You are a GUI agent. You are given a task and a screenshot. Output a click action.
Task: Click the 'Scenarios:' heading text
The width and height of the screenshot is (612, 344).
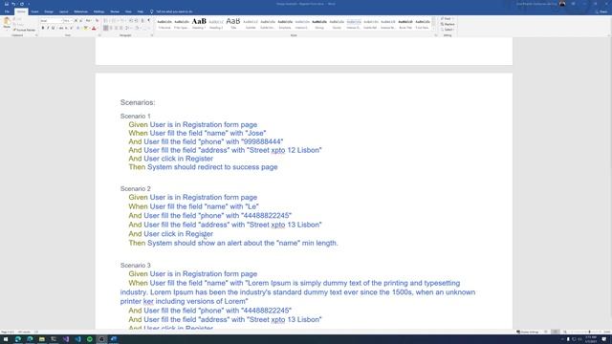(138, 102)
